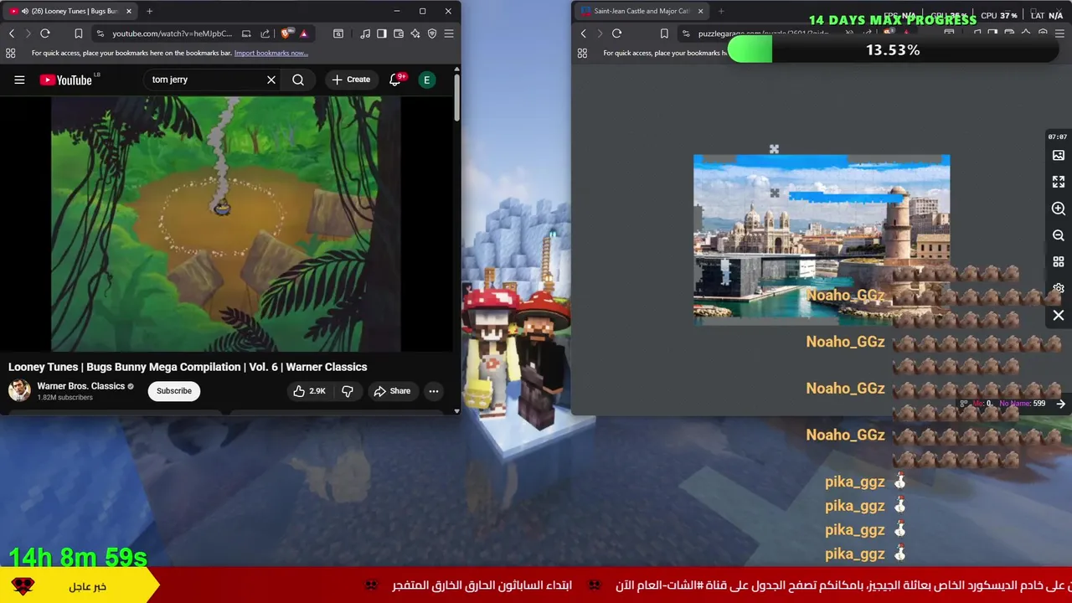Open Warner Bros. Classics channel avatar
The height and width of the screenshot is (603, 1072).
coord(19,391)
